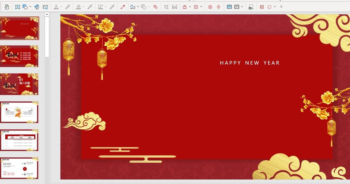Viewport: 350px width, 184px height.
Task: Expand the toolbar overflow chevron
Action: pos(281,6)
